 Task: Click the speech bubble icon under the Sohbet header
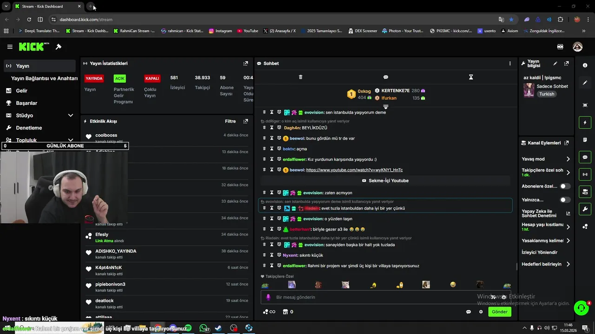point(385,77)
